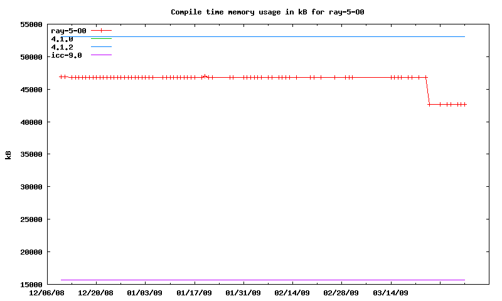Click the 35000 y-axis tick label
The image size is (502, 301).
tap(31, 154)
